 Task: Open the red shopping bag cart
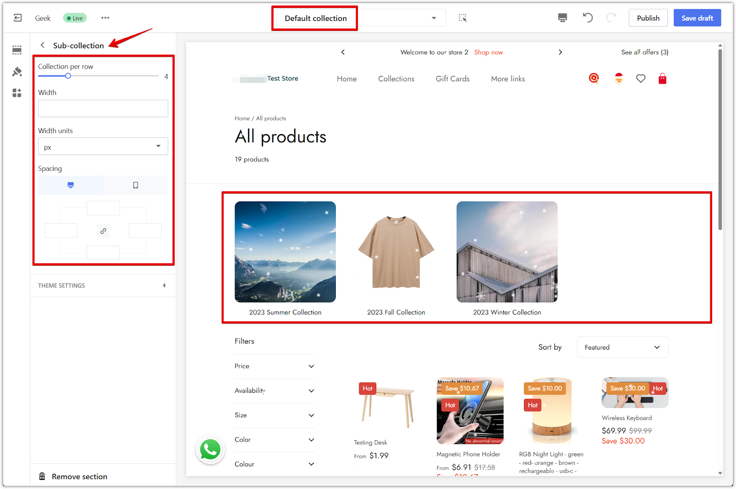coord(662,78)
